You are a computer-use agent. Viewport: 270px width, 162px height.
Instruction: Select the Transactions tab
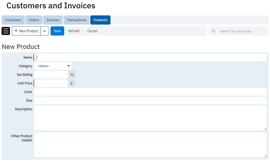(x=76, y=20)
